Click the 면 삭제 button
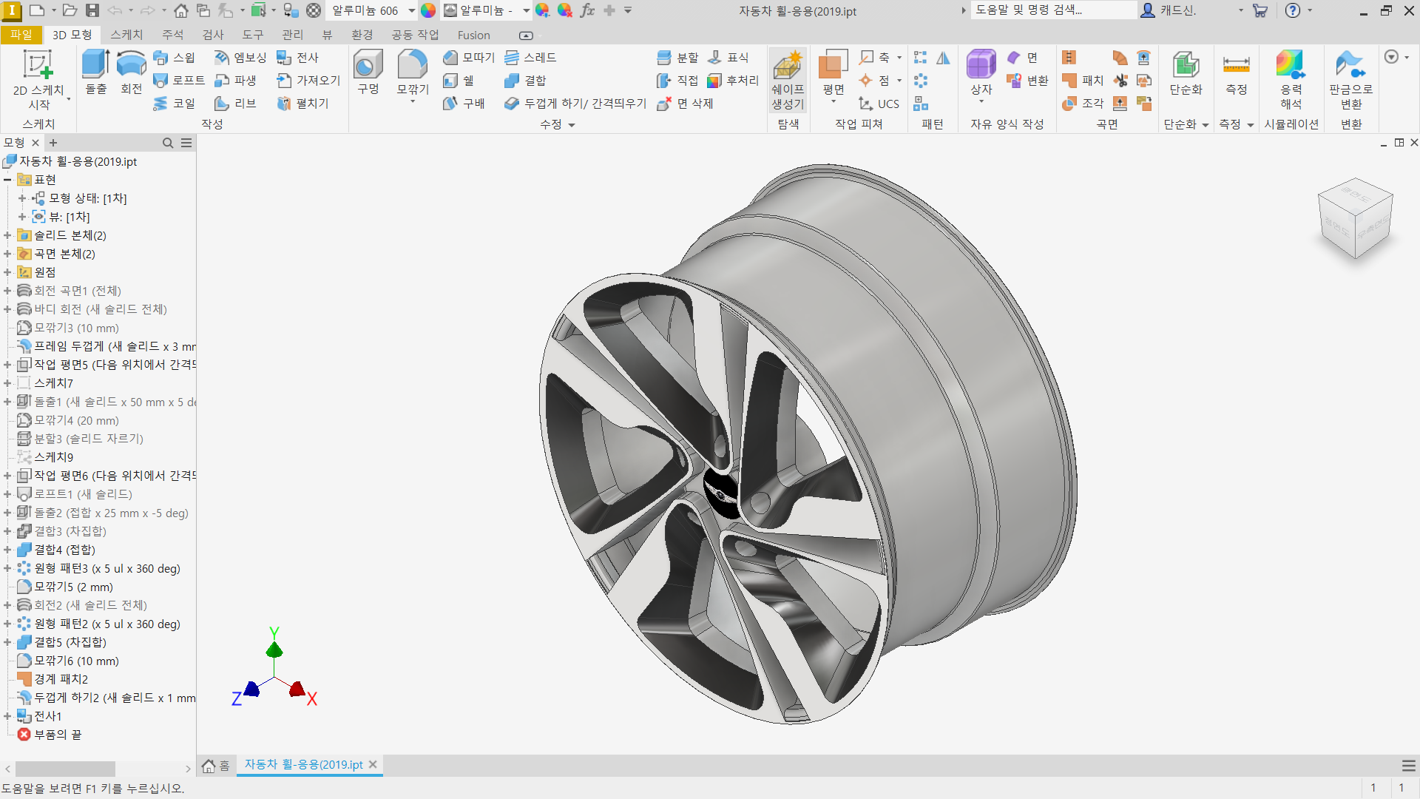1420x799 pixels. tap(686, 104)
